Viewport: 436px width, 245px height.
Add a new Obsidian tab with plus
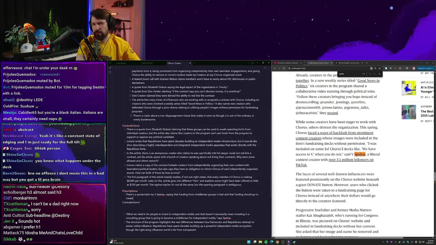click(194, 63)
